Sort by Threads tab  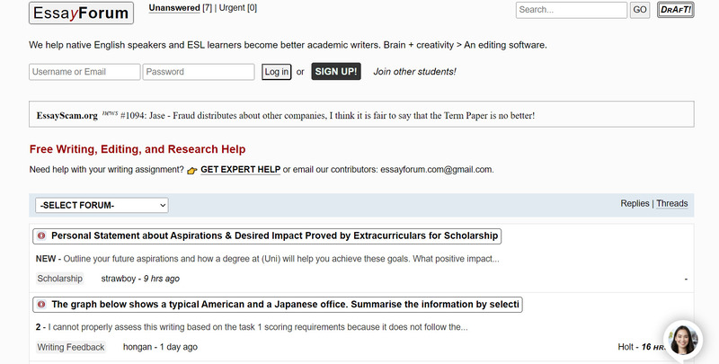click(671, 203)
